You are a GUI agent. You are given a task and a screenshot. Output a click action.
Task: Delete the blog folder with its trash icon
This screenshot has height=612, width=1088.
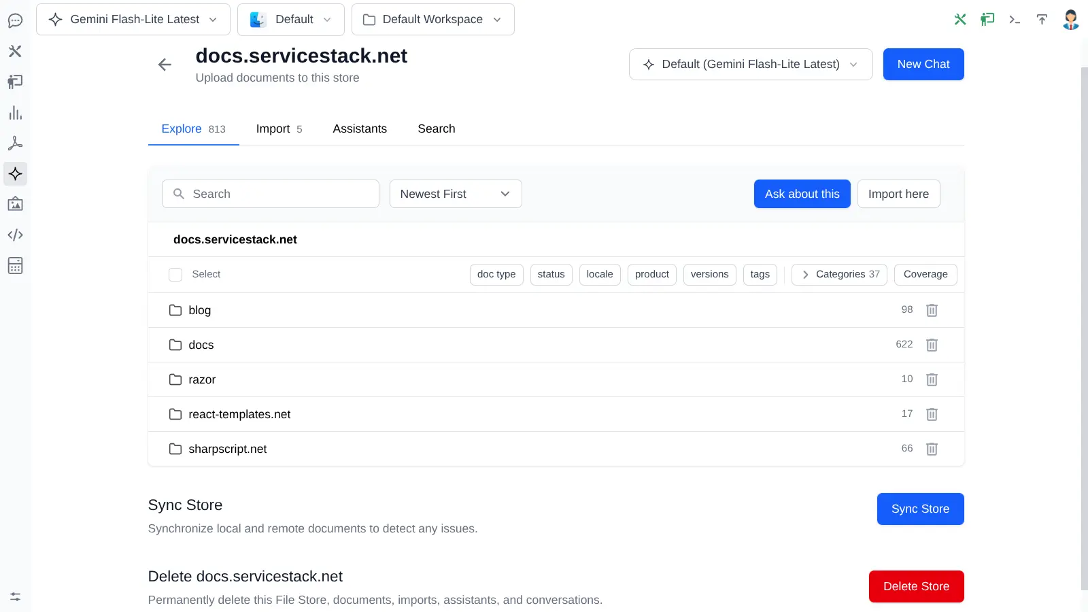932,310
